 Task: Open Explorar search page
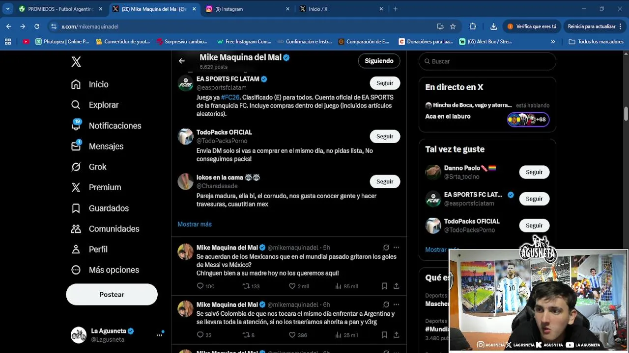click(95, 105)
